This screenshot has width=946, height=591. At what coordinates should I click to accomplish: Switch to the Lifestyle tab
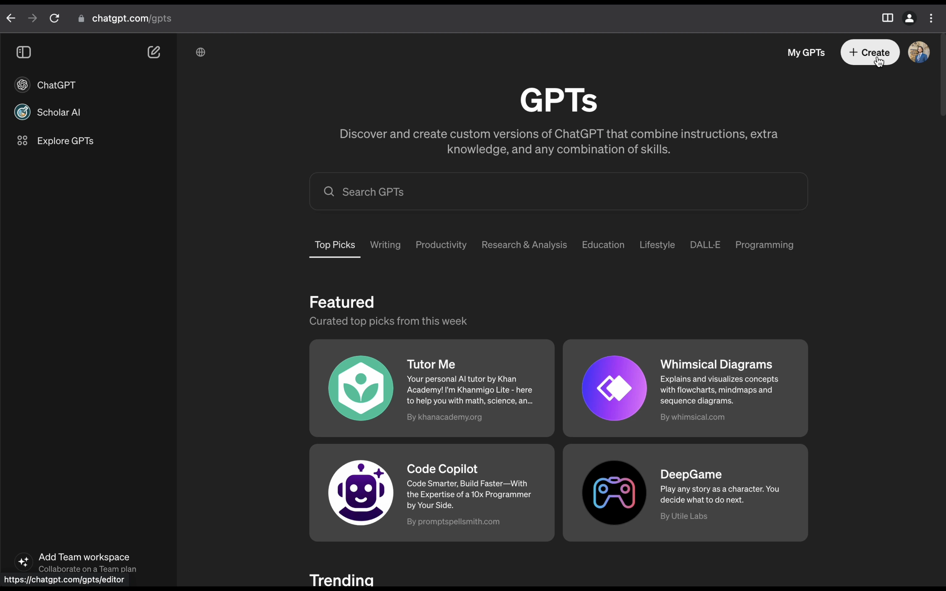pos(657,245)
